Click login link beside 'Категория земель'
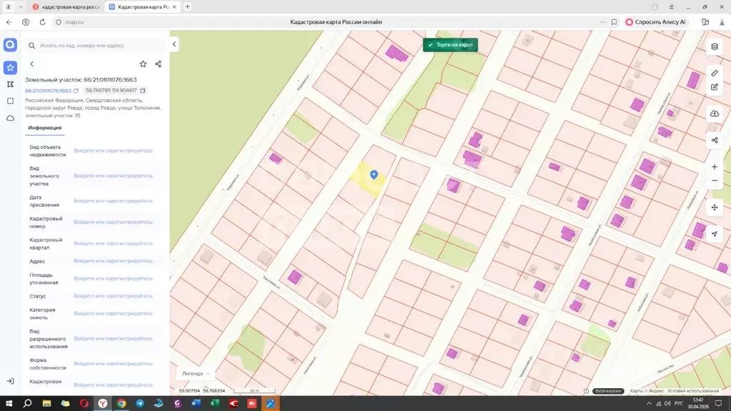731x411 pixels. click(x=114, y=313)
